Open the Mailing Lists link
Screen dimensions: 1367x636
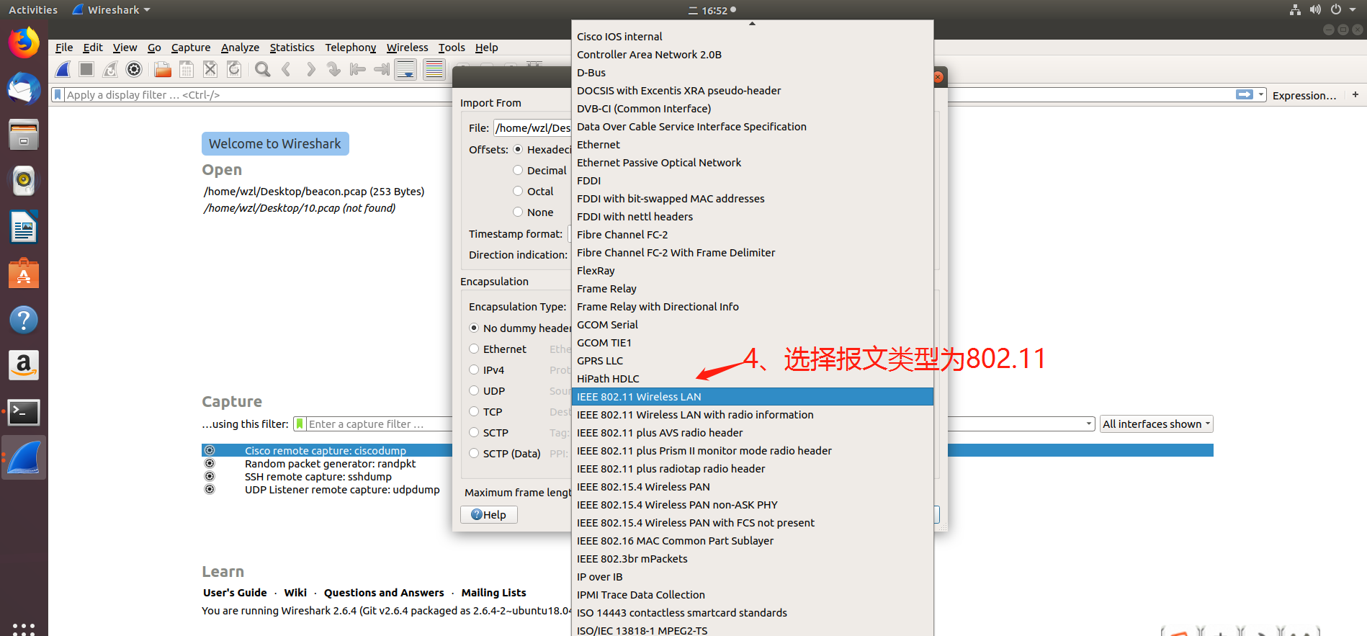493,593
